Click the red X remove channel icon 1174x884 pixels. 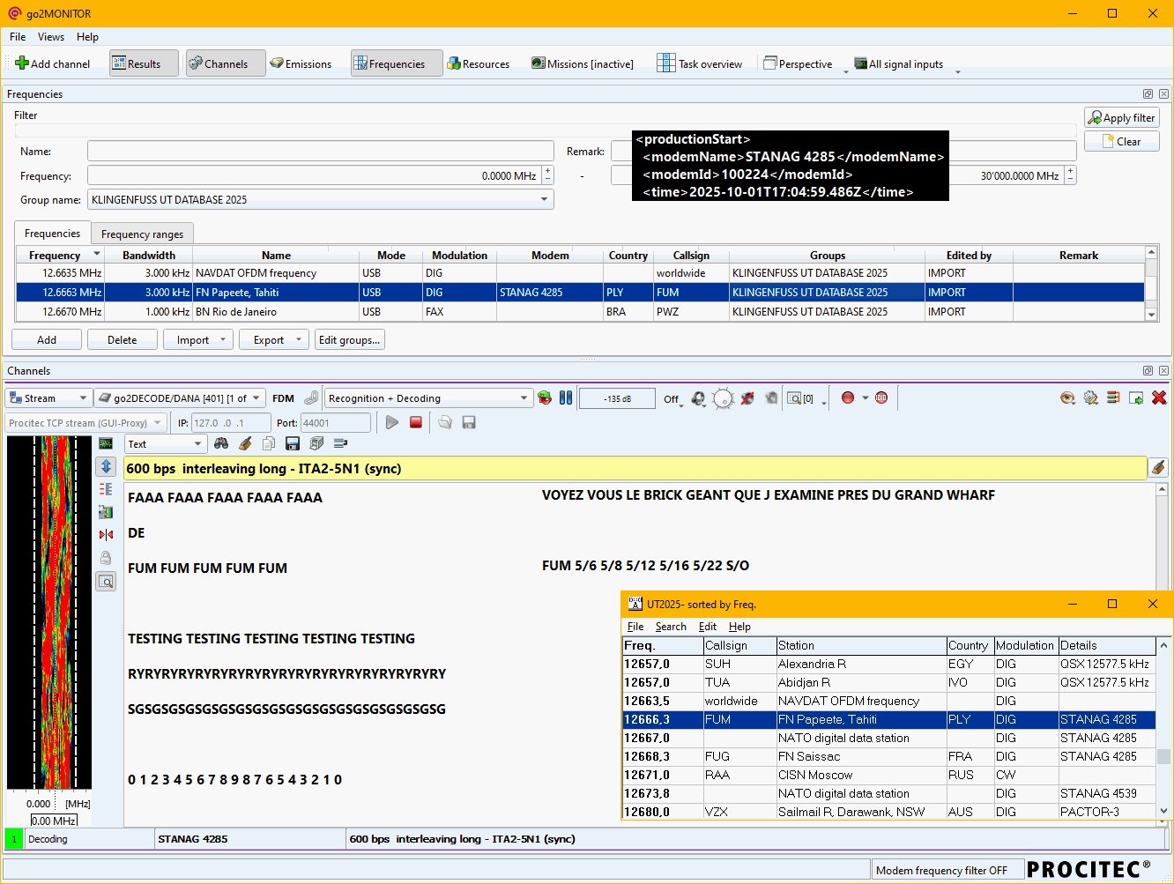[x=1159, y=398]
